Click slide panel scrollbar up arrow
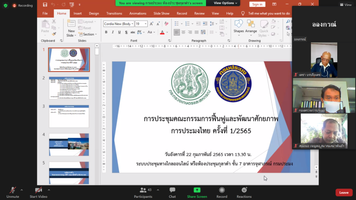Image resolution: width=356 pixels, height=200 pixels. 97,46
